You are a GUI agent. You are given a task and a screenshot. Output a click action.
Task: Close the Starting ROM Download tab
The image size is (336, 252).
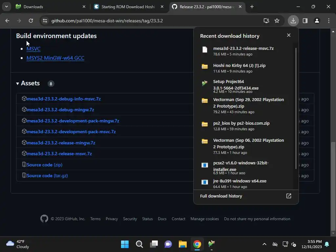[162, 7]
